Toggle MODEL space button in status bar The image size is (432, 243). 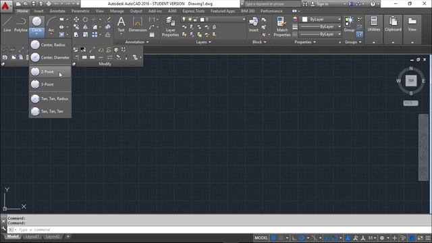(x=261, y=238)
